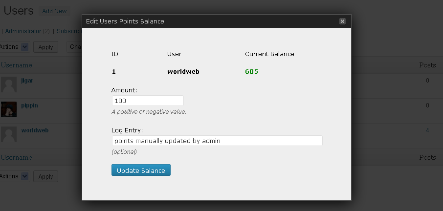Click jigar's avatar image
The height and width of the screenshot is (211, 443).
pos(9,84)
